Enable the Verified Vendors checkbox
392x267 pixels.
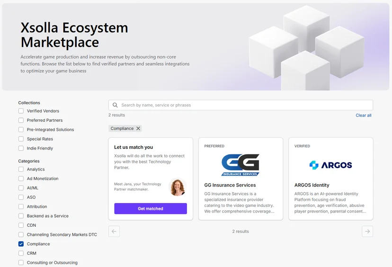(x=21, y=111)
